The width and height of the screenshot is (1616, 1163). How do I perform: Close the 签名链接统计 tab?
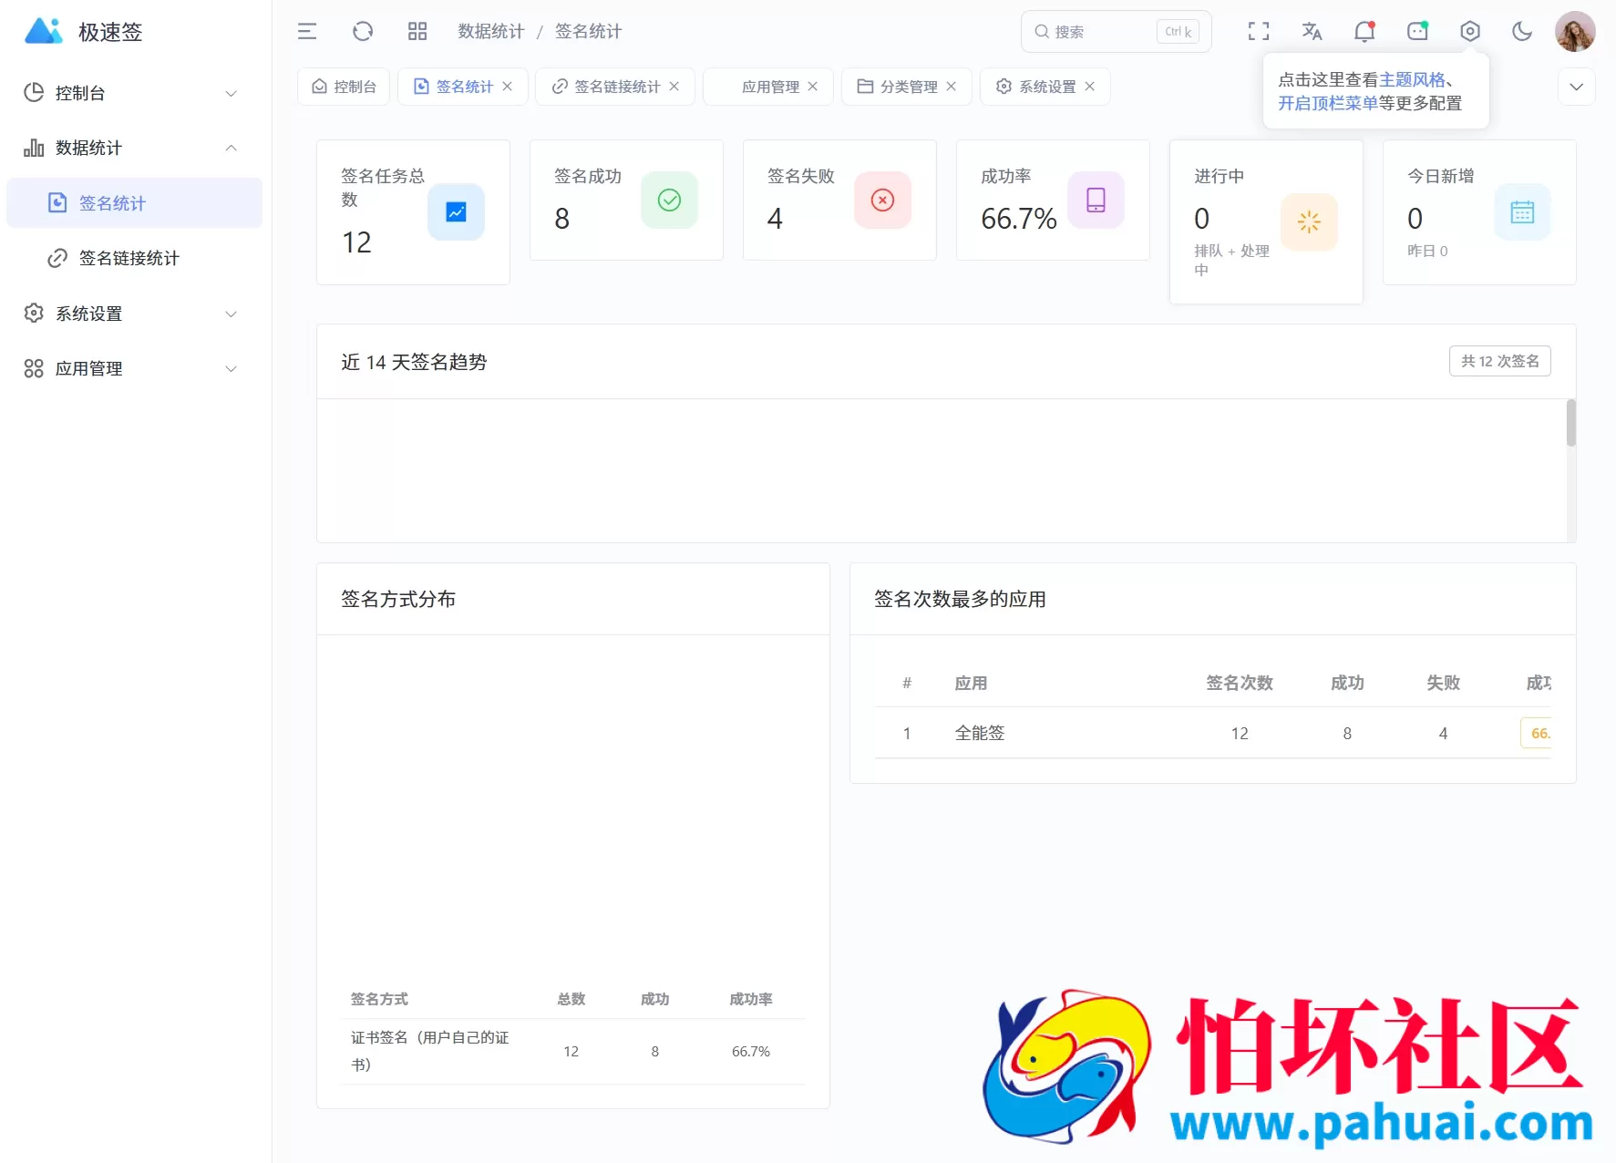click(x=674, y=87)
